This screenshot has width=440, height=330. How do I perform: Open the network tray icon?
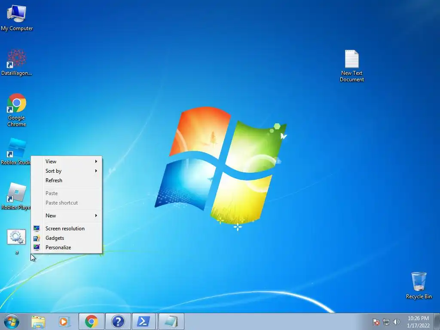point(386,322)
